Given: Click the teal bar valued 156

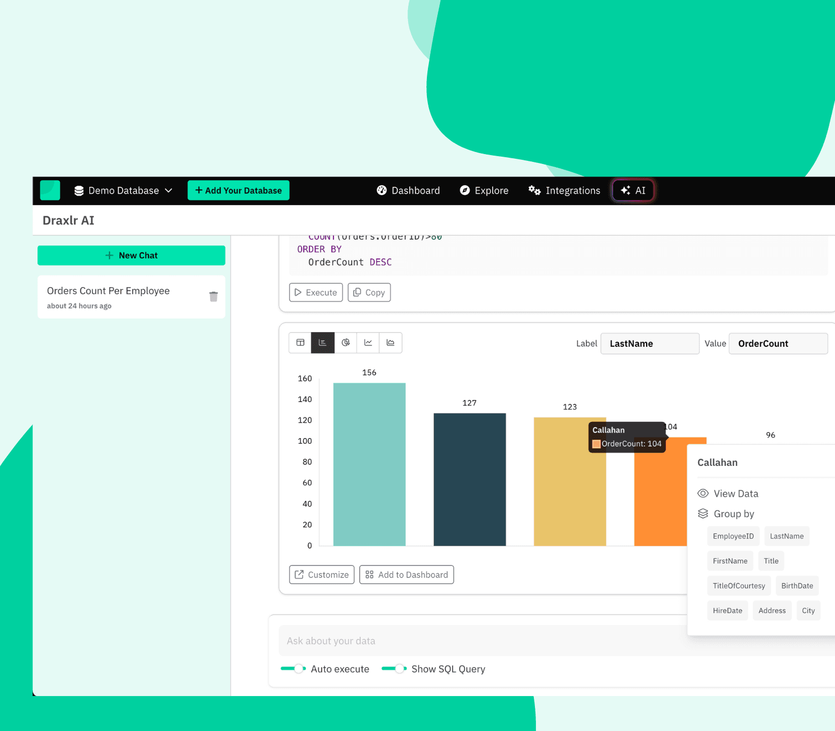Looking at the screenshot, I should coord(369,464).
